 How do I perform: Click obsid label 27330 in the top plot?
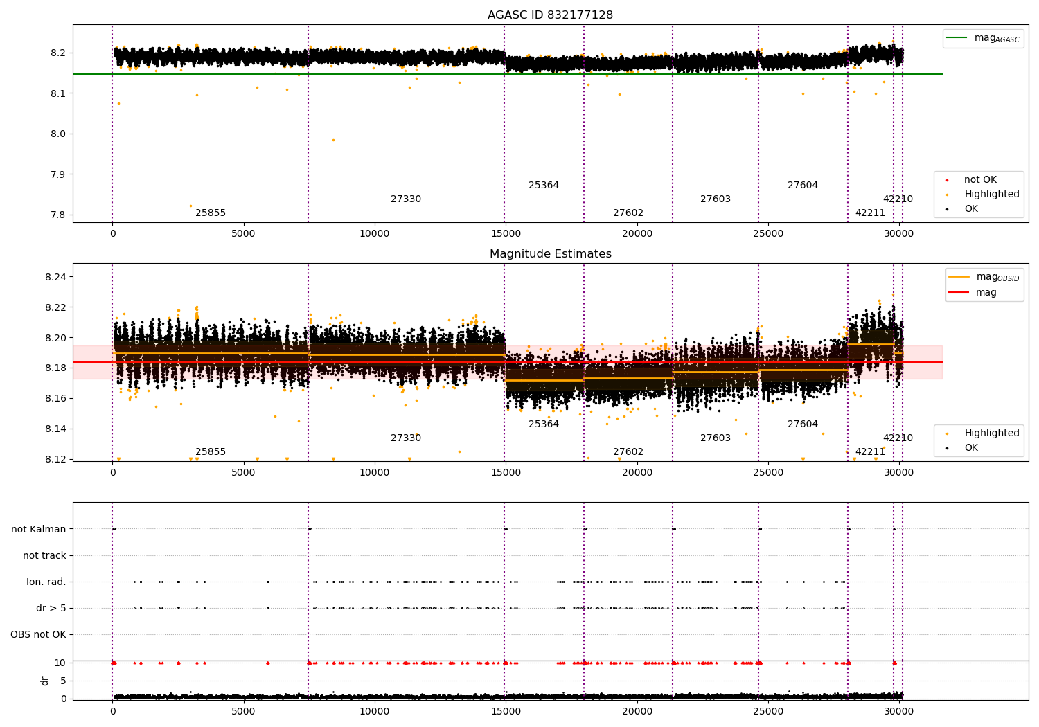coord(406,199)
